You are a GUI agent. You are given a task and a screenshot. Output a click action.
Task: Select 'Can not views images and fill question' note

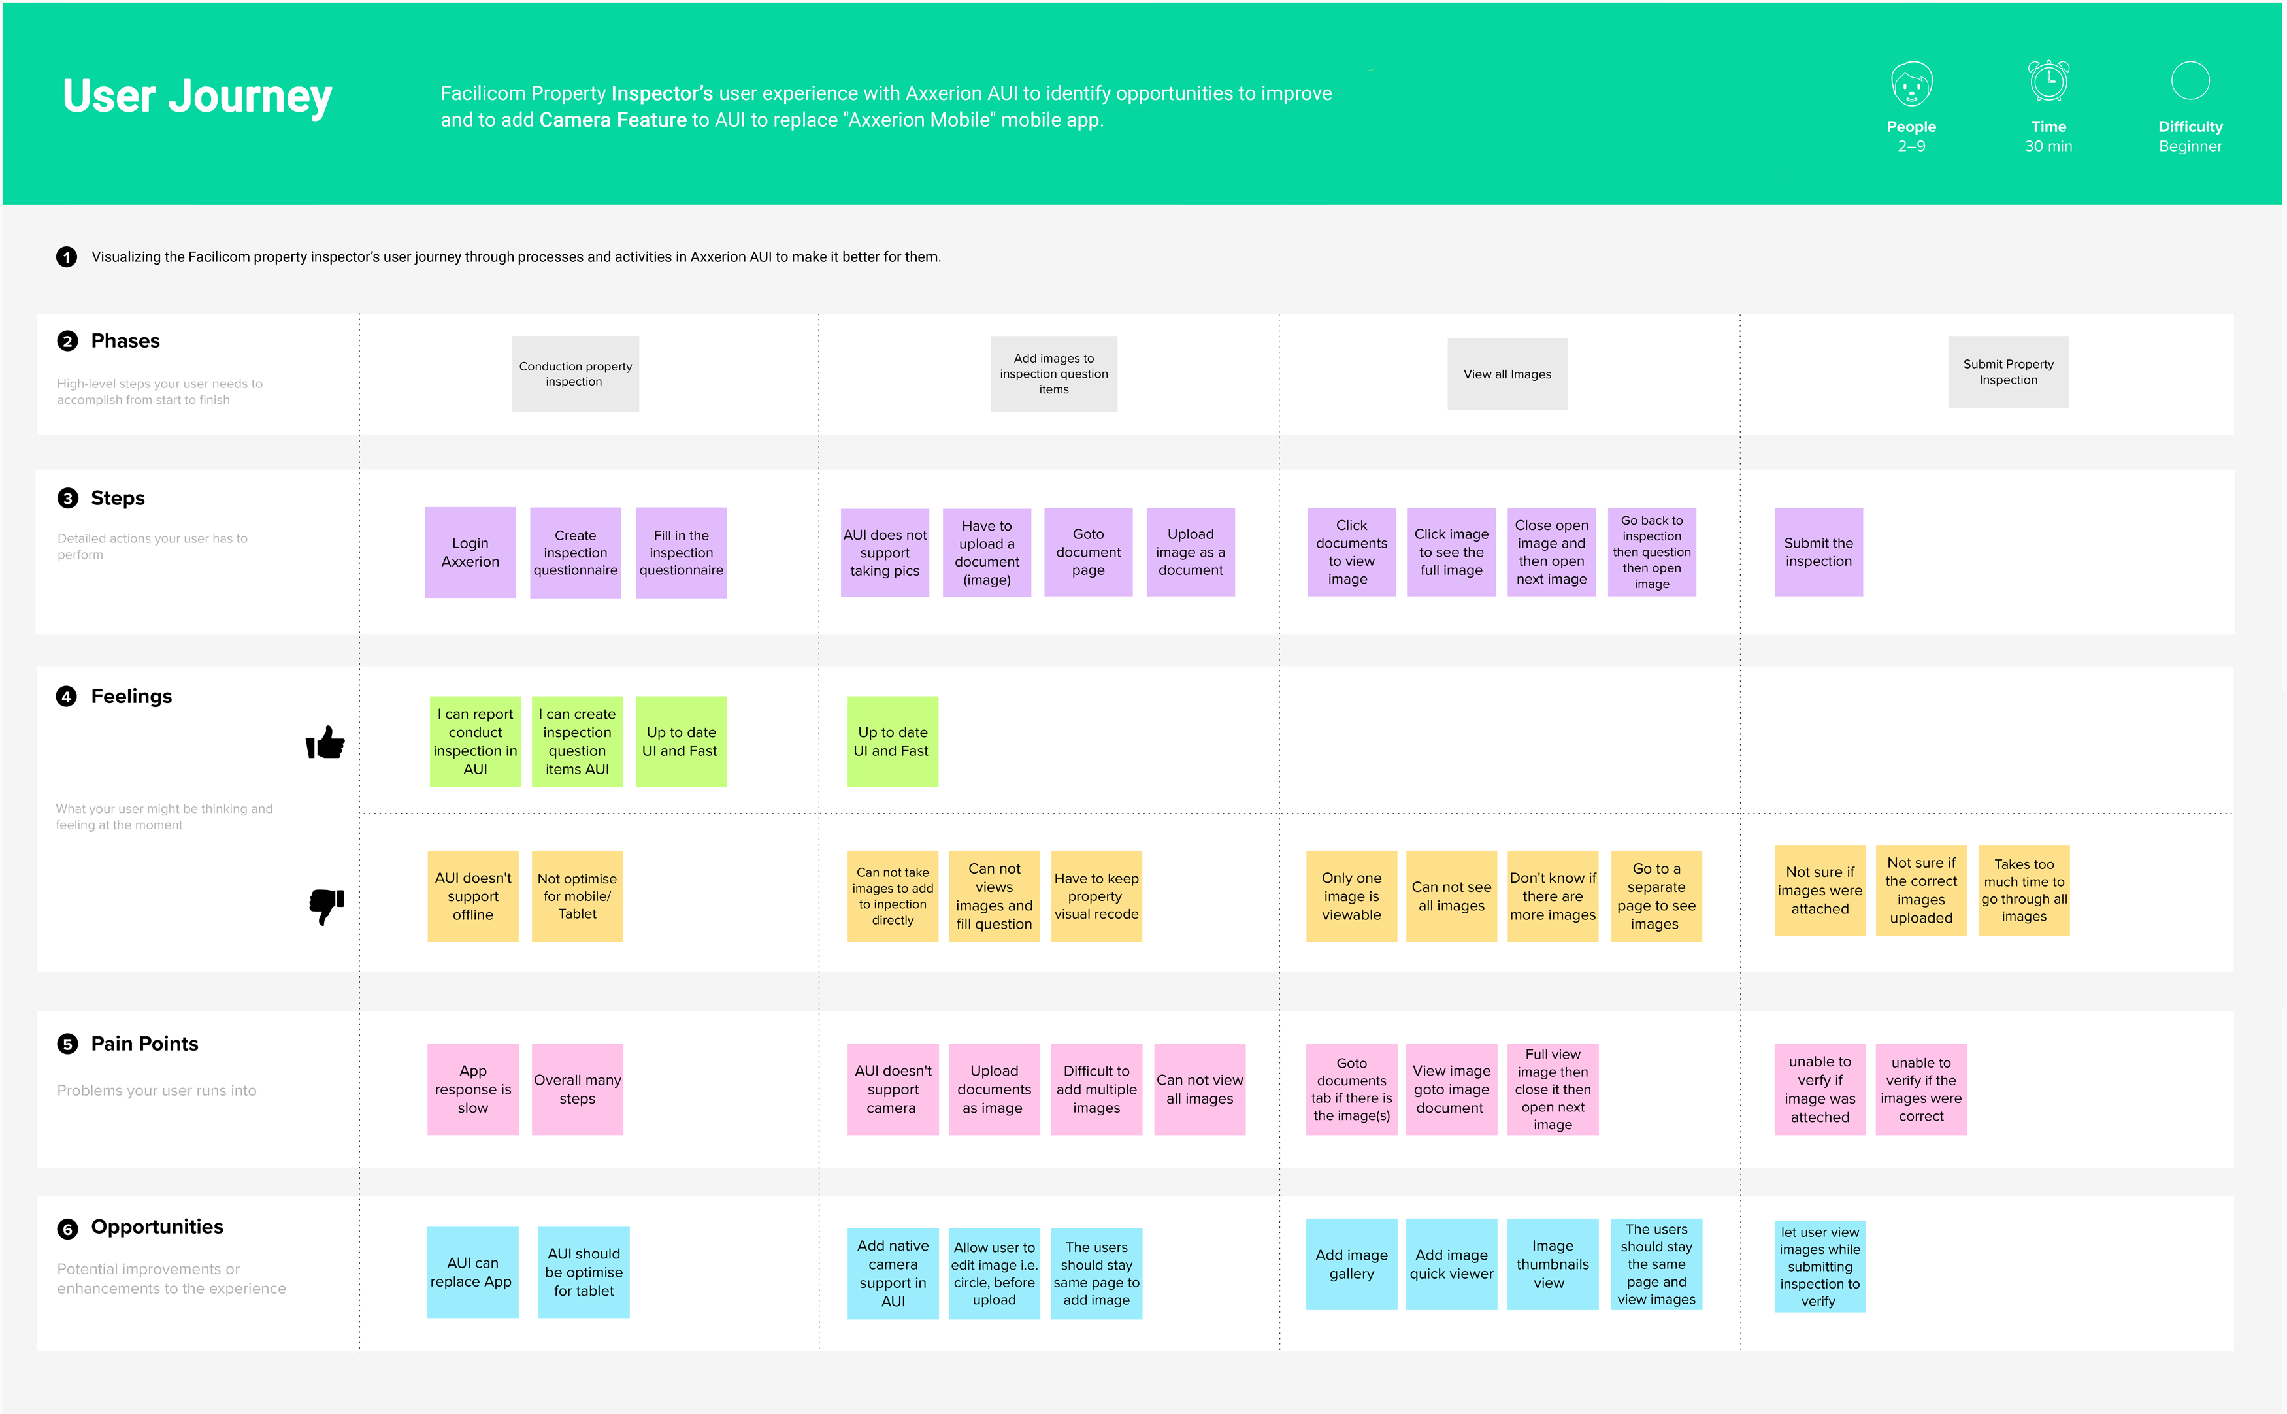pyautogui.click(x=994, y=896)
